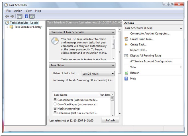Collapse the Overview of Task Scheduler section
Image resolution: width=188 pixels, height=136 pixels.
[113, 32]
